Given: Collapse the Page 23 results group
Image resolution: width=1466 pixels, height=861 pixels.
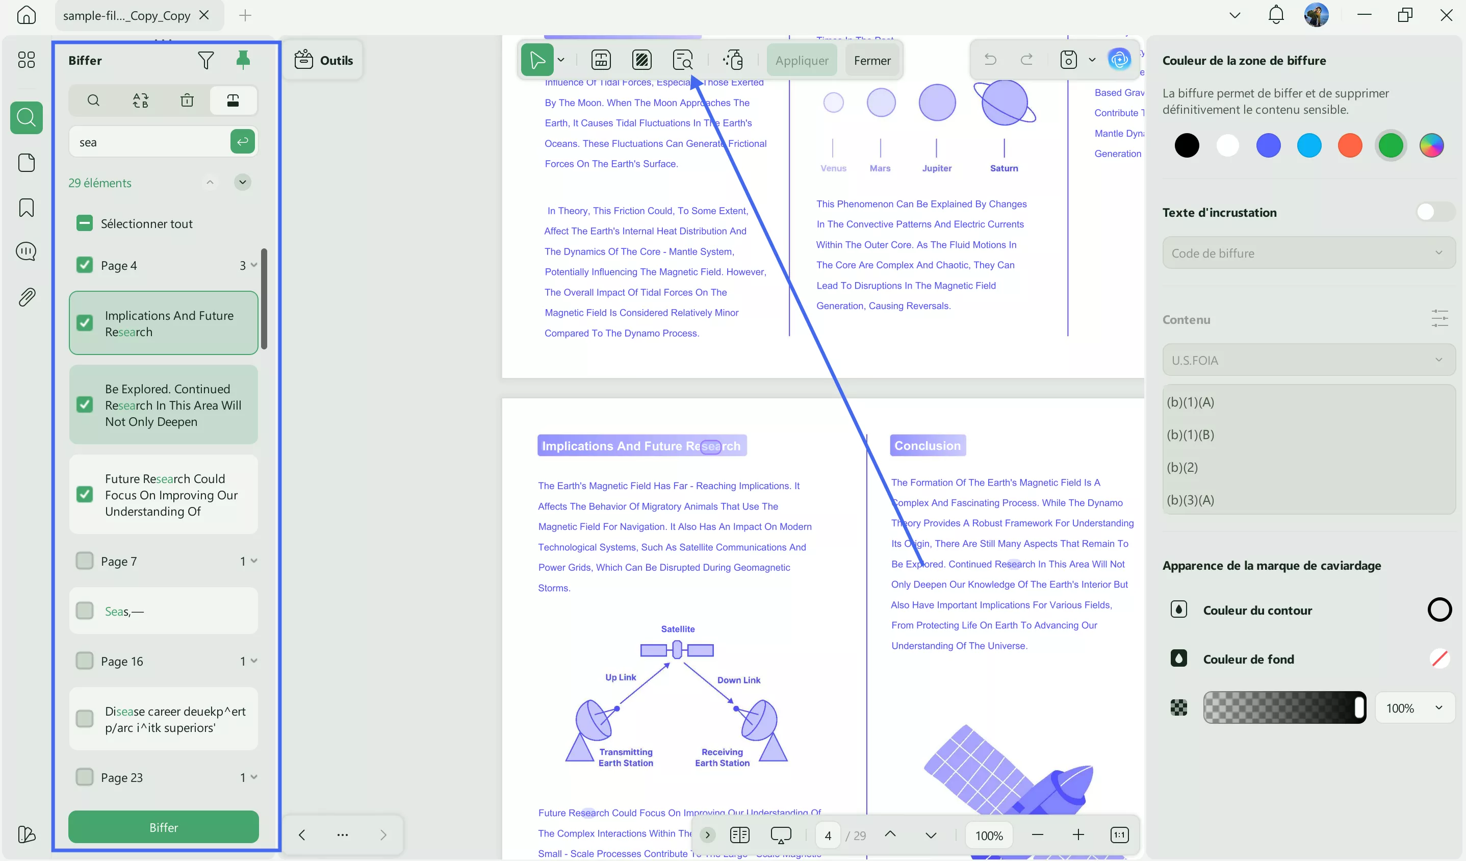Looking at the screenshot, I should tap(253, 777).
